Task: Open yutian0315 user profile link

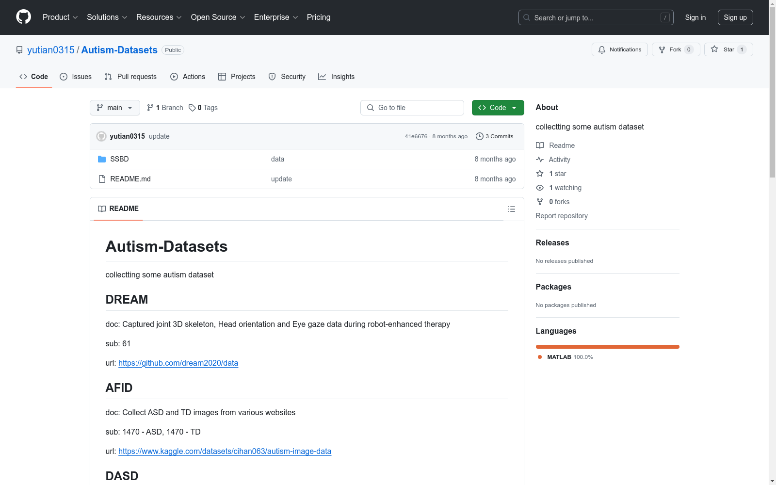Action: pos(51,50)
